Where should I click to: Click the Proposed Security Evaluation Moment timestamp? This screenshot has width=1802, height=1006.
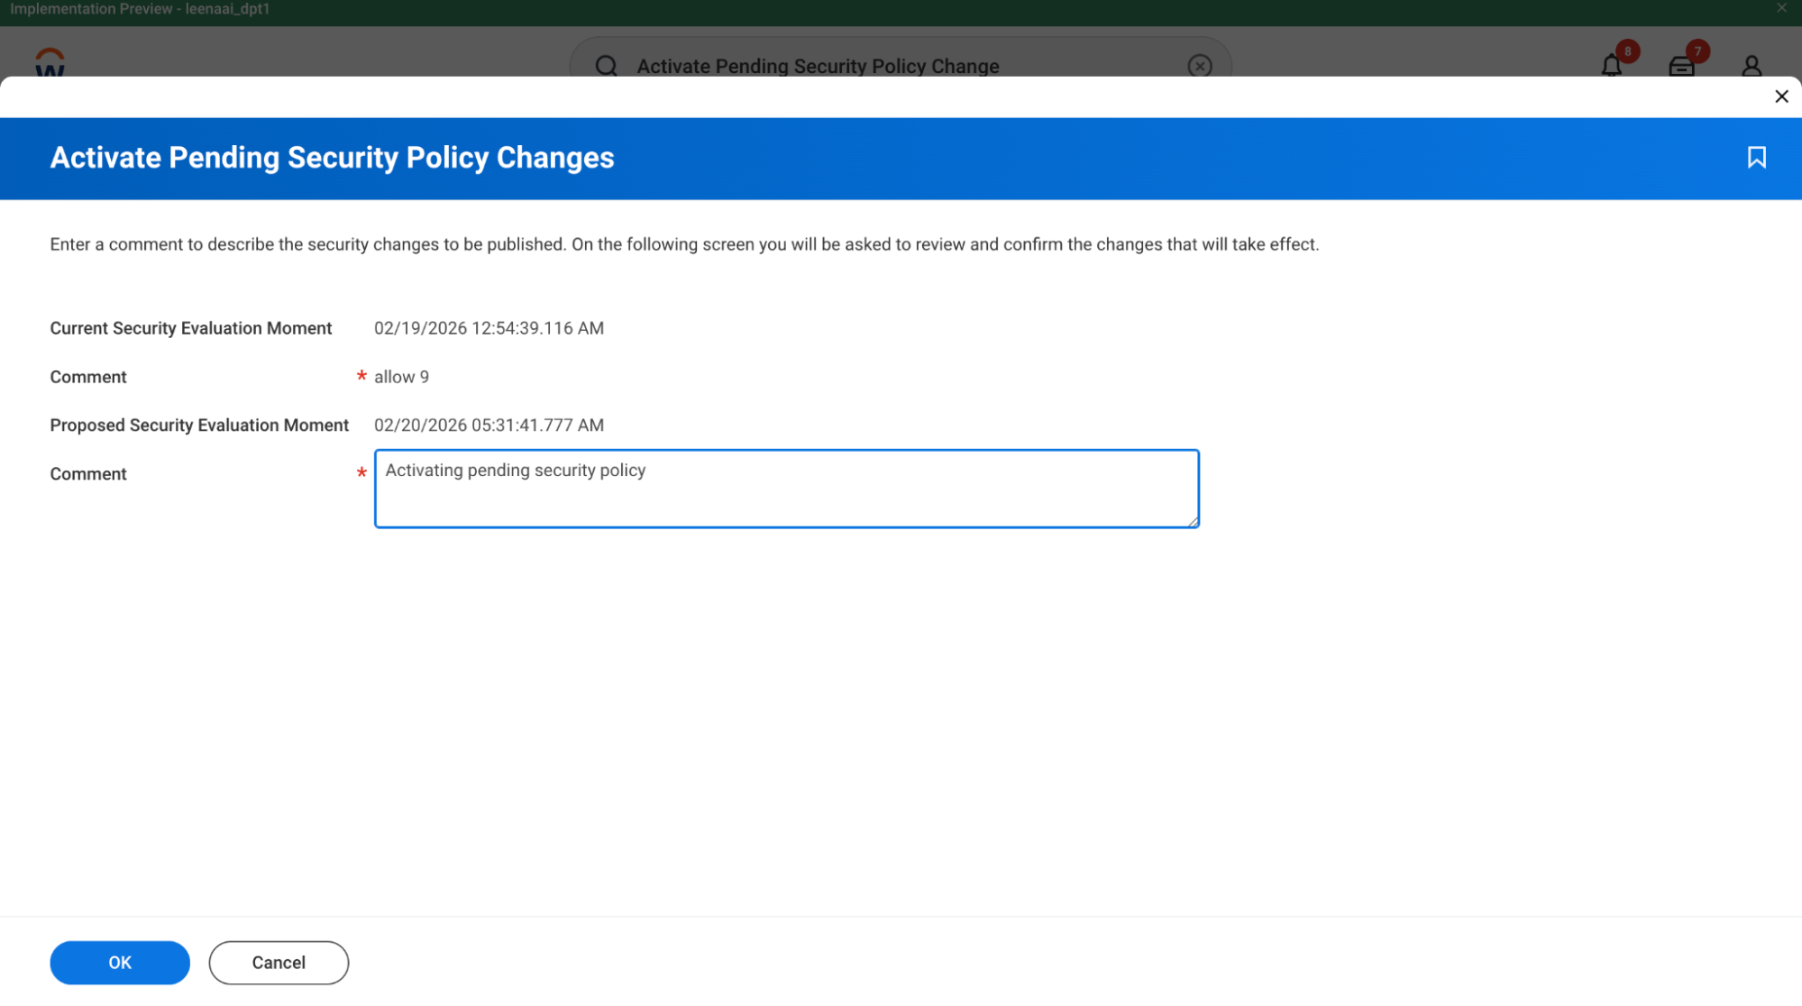point(489,425)
